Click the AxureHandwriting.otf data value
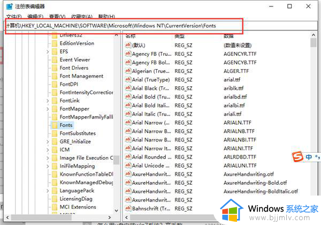Image resolution: width=321 pixels, height=225 pixels. (249, 174)
